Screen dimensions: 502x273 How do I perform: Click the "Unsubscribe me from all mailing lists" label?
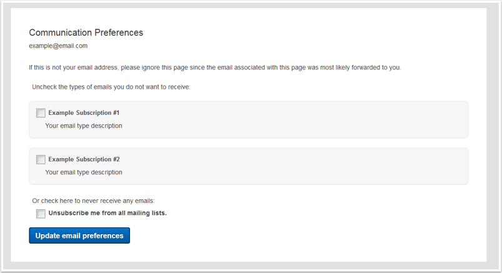pos(108,213)
